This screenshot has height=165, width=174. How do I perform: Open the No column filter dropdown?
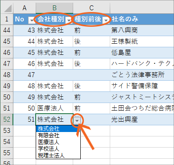pyautogui.click(x=32, y=20)
